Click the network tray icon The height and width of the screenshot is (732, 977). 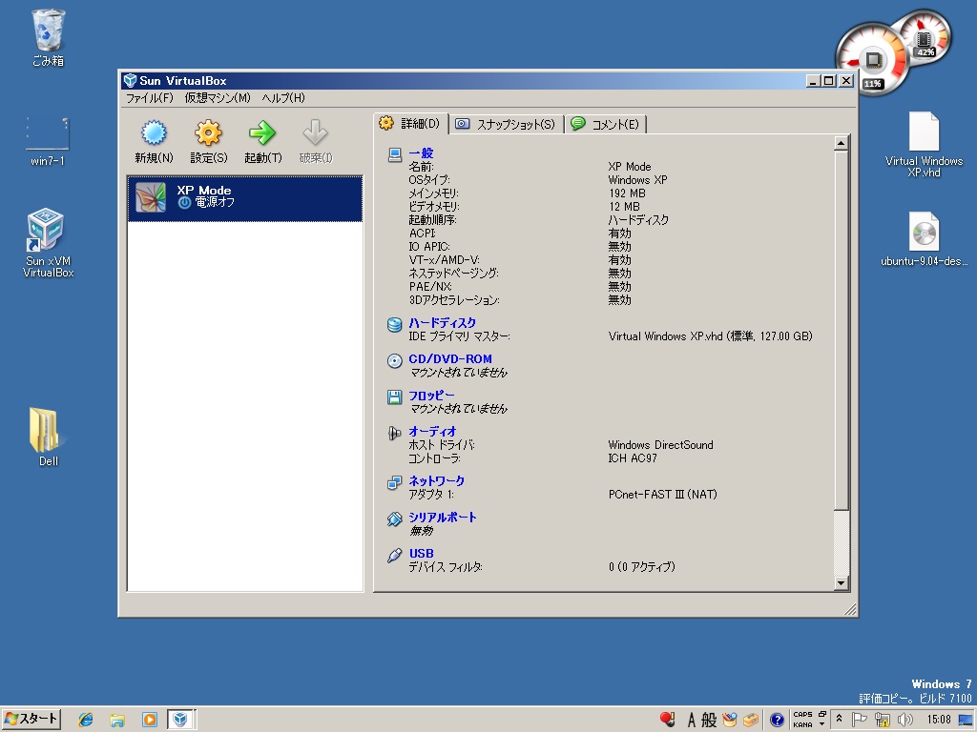(882, 720)
